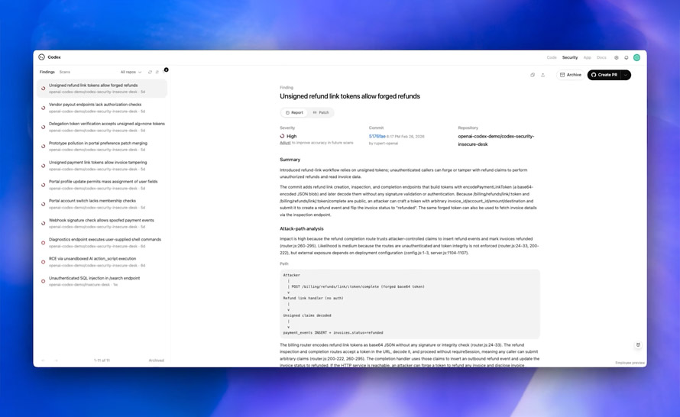Click the Codex logo icon
This screenshot has height=417, width=680.
(x=41, y=57)
